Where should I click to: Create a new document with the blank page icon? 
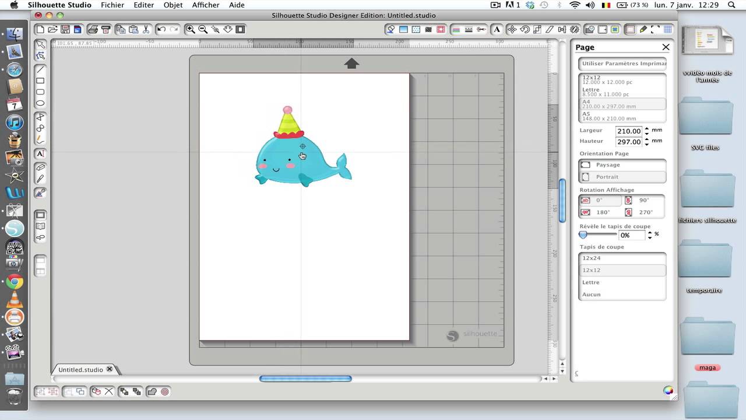pyautogui.click(x=40, y=29)
